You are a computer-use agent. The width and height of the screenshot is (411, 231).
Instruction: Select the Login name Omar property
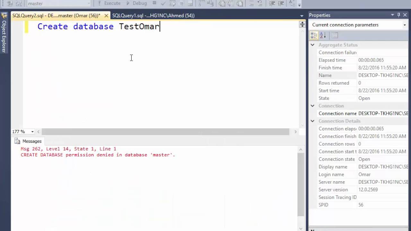coord(363,175)
